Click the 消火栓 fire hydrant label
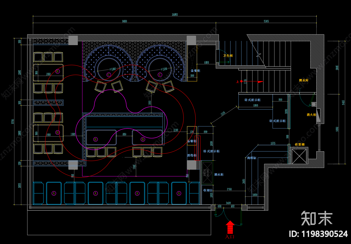351x244 pixels. 311,115
